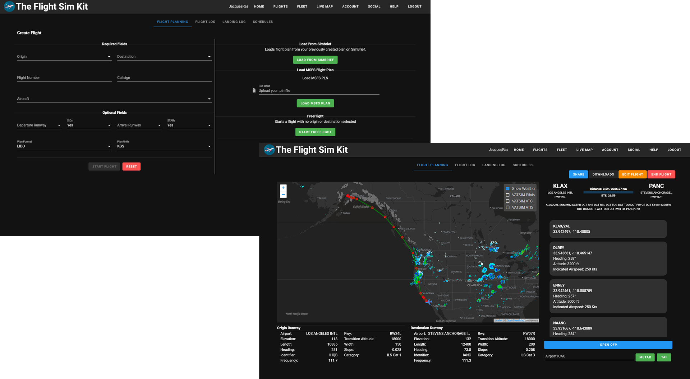Image resolution: width=690 pixels, height=379 pixels.
Task: Open the Aircraft dropdown
Action: click(x=114, y=99)
